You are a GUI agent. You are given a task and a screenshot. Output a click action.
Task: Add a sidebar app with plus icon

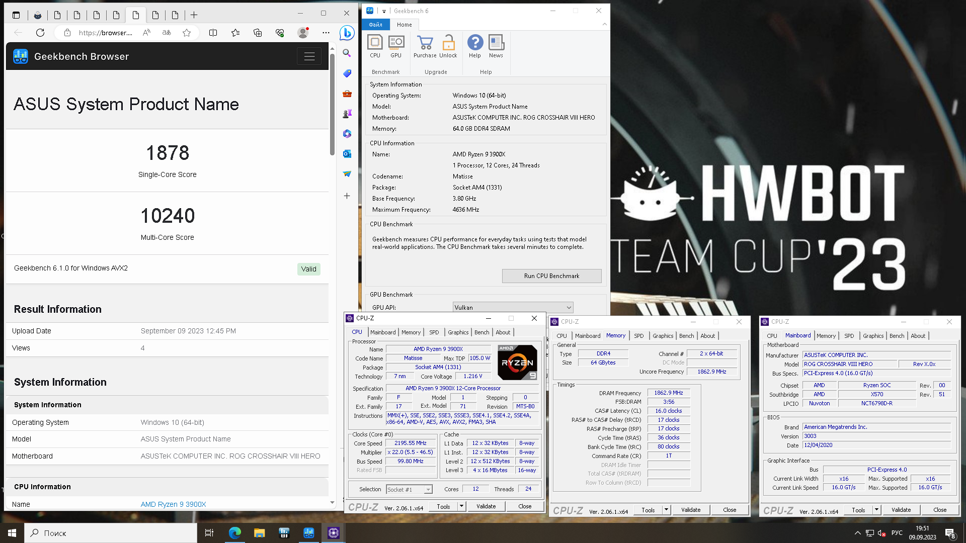347,196
